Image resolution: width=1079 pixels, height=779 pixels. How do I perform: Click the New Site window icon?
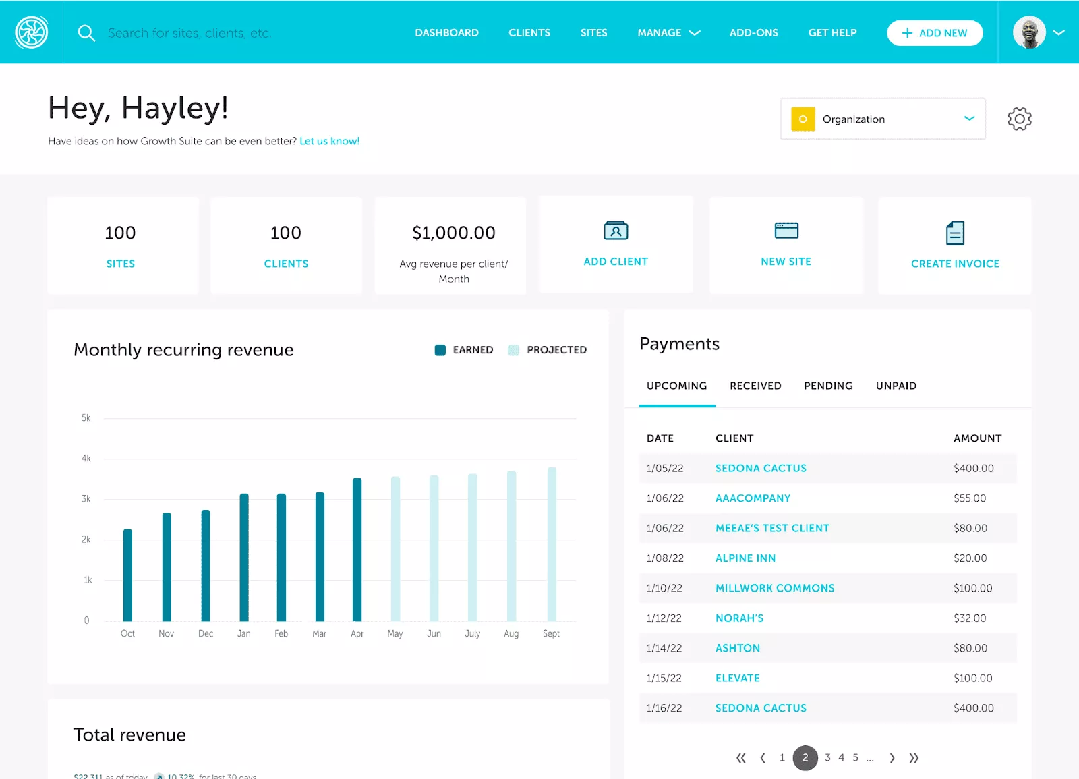[x=786, y=231]
